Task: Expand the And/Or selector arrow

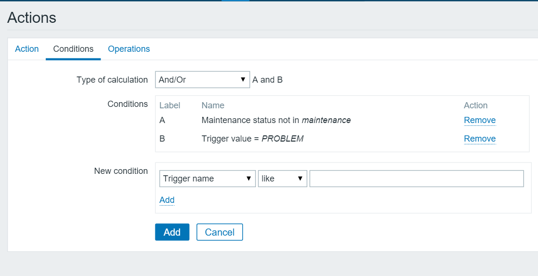Action: 244,79
